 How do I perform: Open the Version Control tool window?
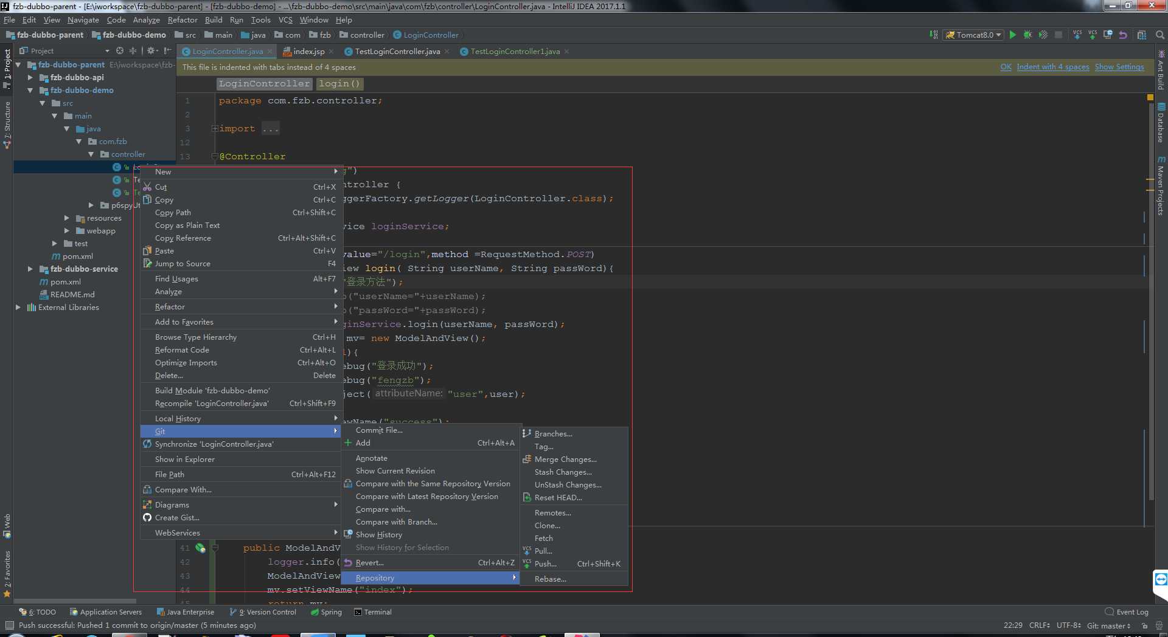point(263,612)
